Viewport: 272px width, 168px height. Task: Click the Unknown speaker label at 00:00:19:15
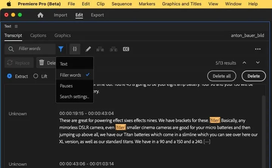coord(18,114)
